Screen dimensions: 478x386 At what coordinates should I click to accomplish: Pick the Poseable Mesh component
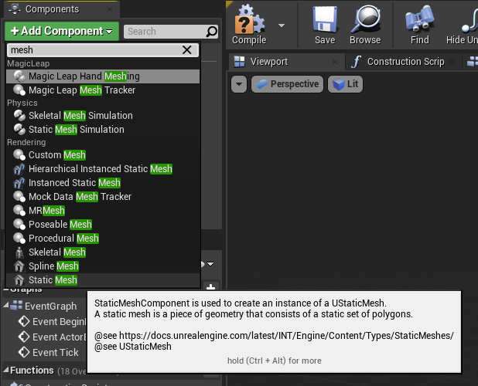point(103,225)
